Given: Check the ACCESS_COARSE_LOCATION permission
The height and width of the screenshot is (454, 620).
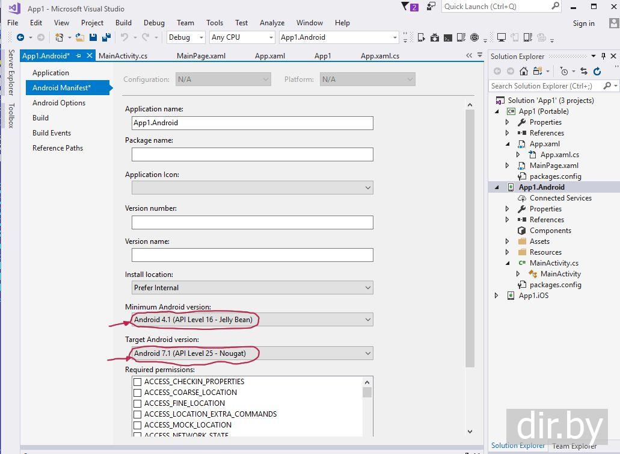Looking at the screenshot, I should tap(138, 393).
